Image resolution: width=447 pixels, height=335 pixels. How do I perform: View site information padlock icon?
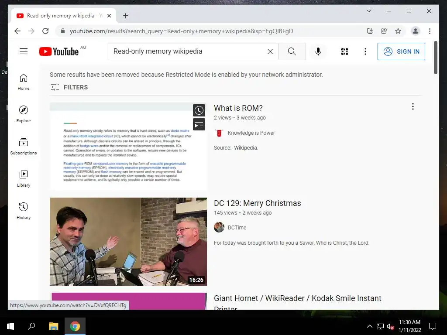coord(63,31)
